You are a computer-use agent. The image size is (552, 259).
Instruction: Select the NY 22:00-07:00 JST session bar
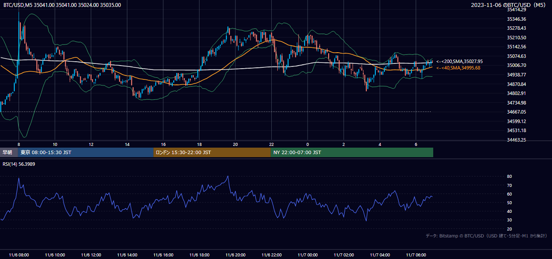tap(352, 152)
